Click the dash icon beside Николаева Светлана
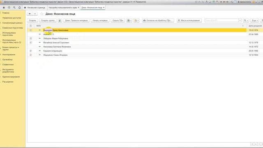 [39, 46]
